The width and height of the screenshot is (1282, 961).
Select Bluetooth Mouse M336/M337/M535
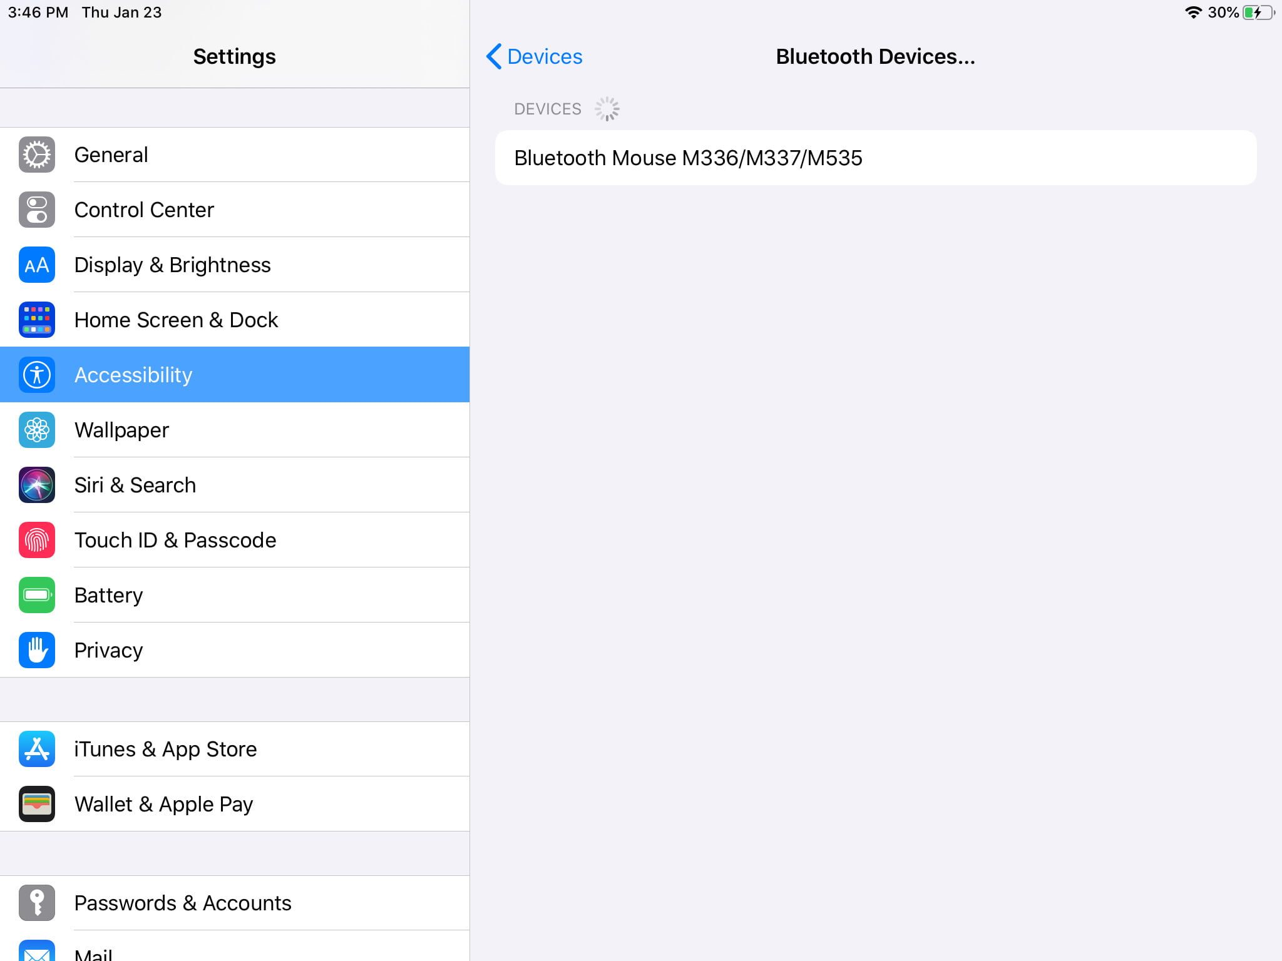689,158
